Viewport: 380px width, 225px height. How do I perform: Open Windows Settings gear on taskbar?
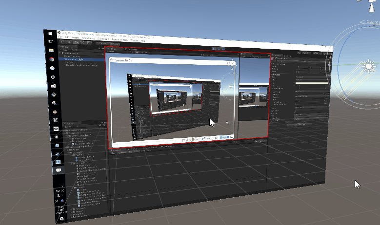point(53,77)
